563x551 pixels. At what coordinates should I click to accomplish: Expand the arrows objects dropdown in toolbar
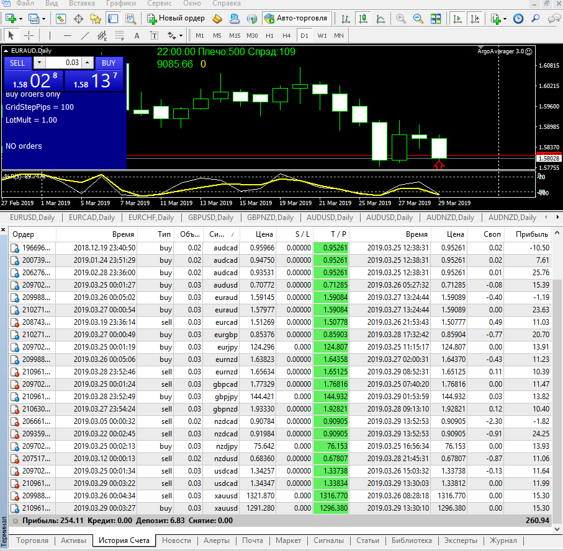181,35
